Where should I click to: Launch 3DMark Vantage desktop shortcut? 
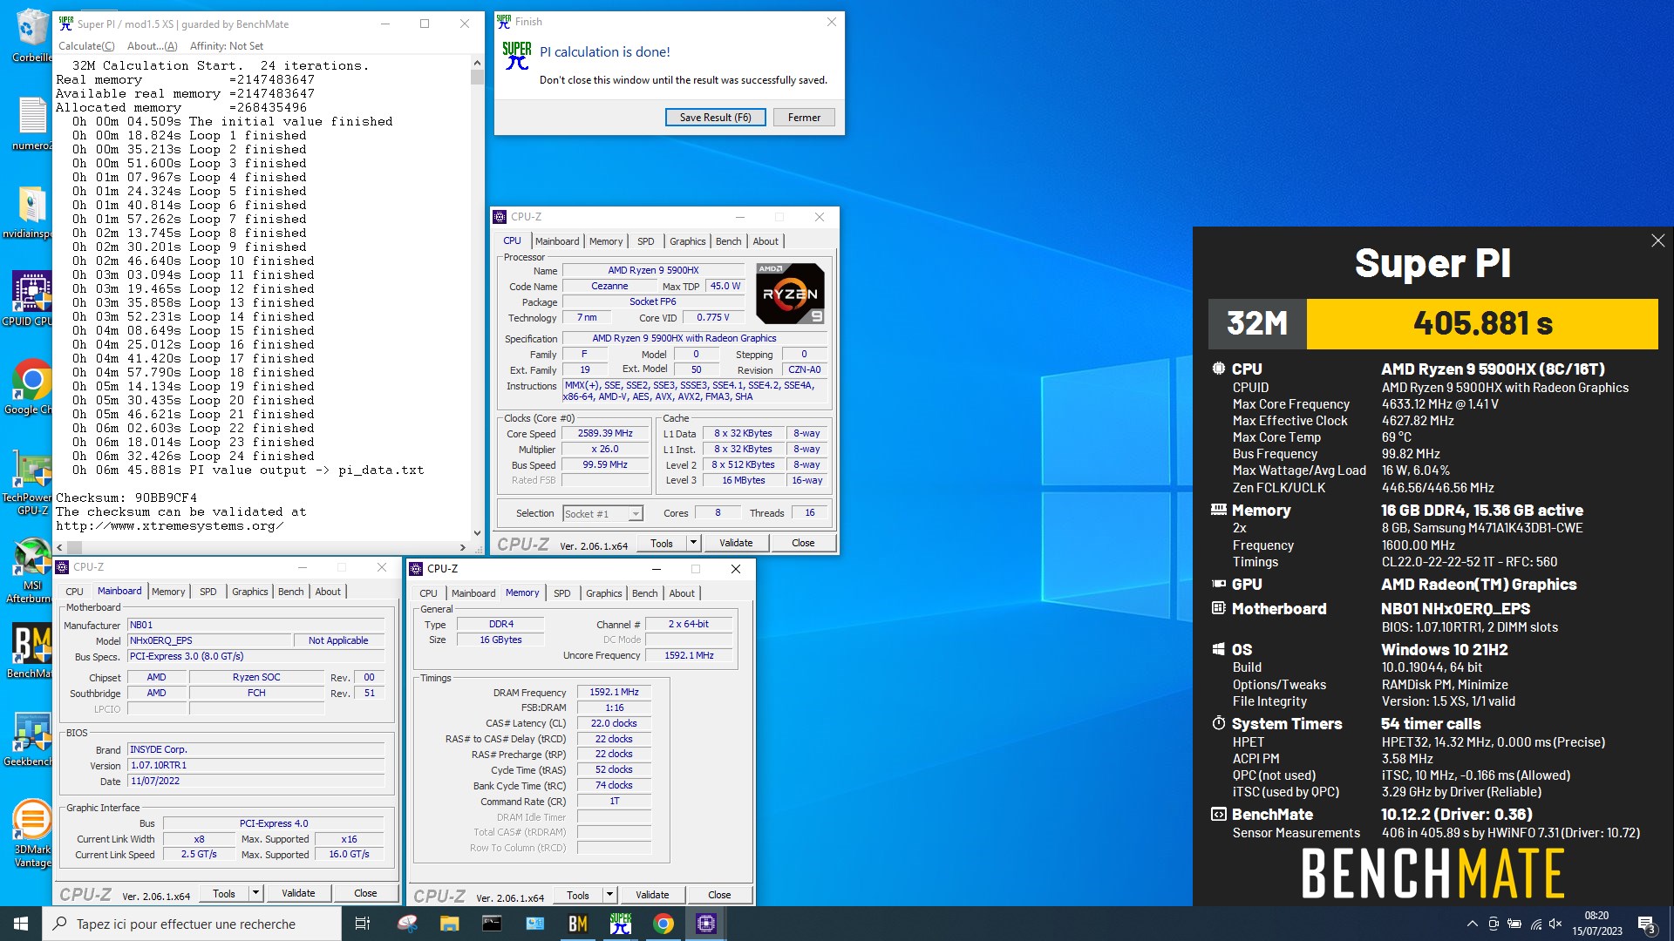click(31, 834)
